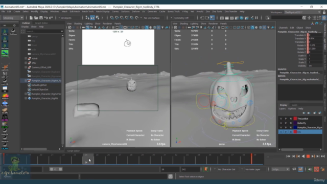Click the New Scene icon
Screen dimensions: 327x184
[x=31, y=18]
